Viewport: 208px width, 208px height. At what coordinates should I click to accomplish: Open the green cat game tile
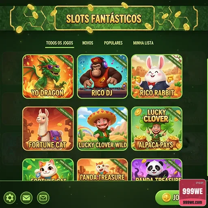pyautogui.click(x=48, y=170)
